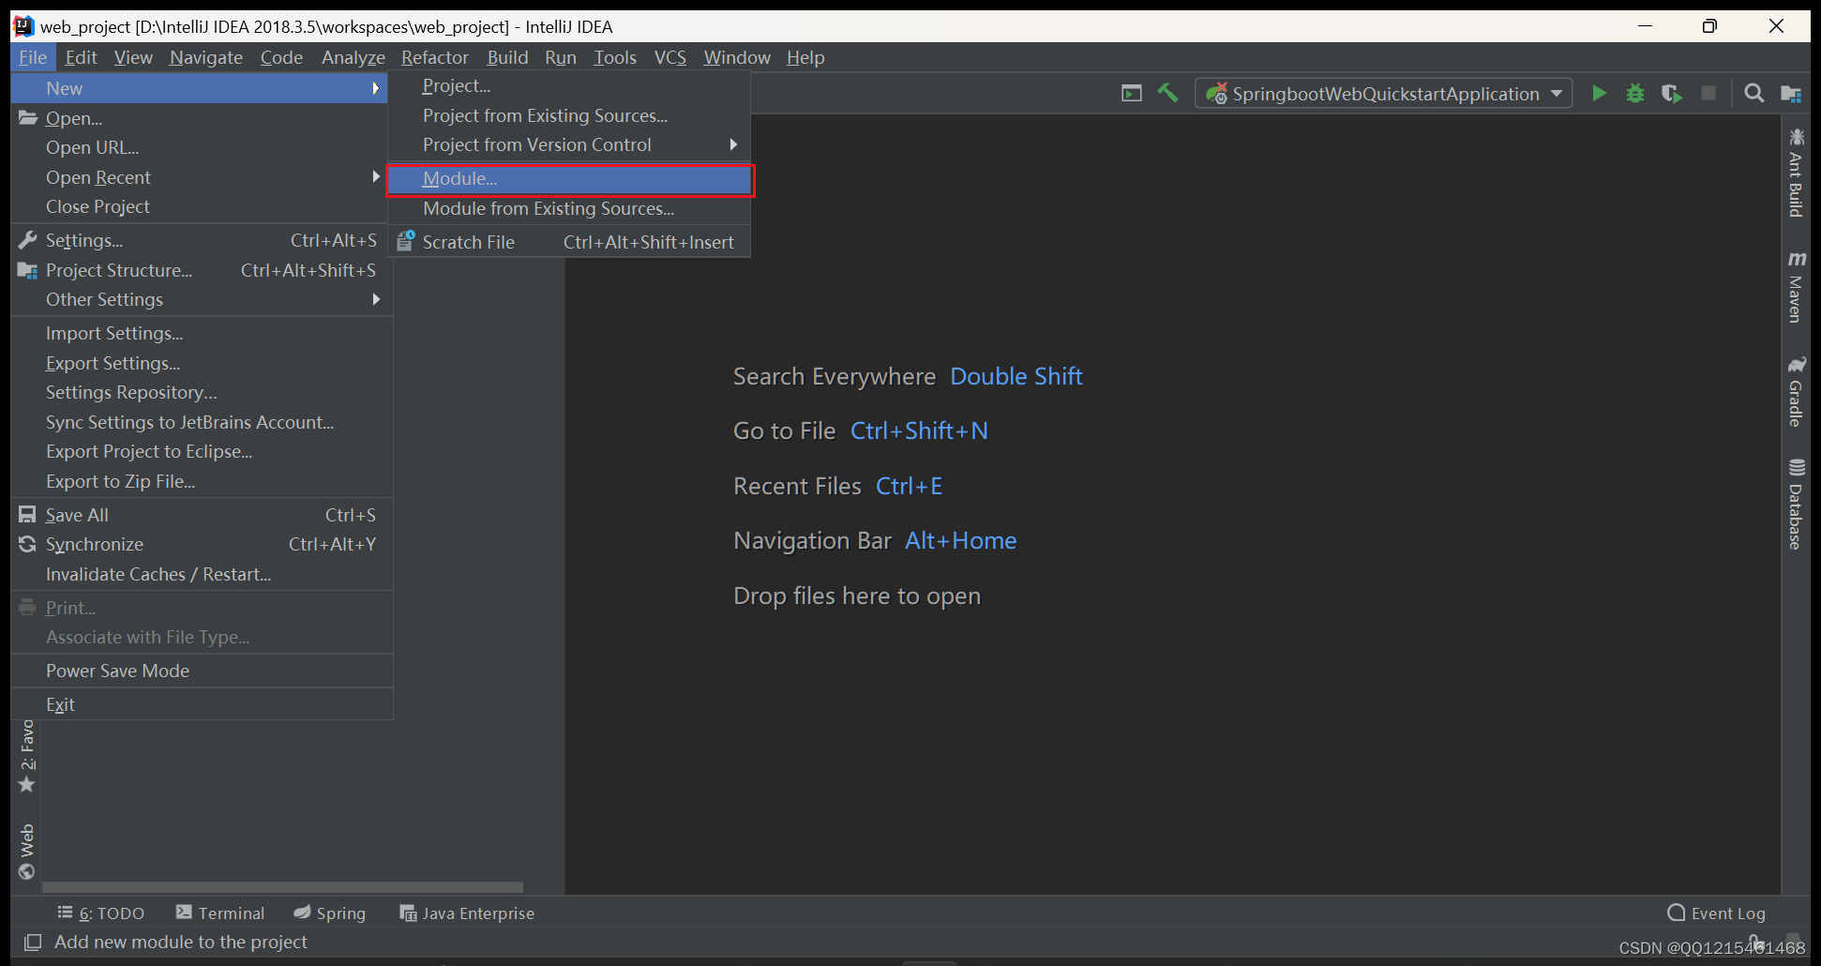Click Synchronize menu entry
The height and width of the screenshot is (966, 1821).
pos(202,544)
